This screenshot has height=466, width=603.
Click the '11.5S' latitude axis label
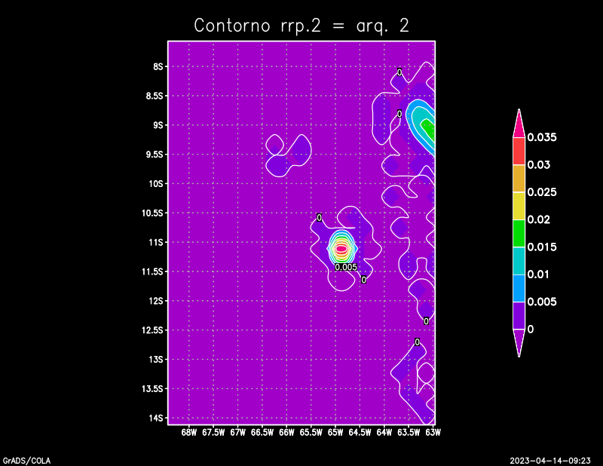(x=153, y=271)
